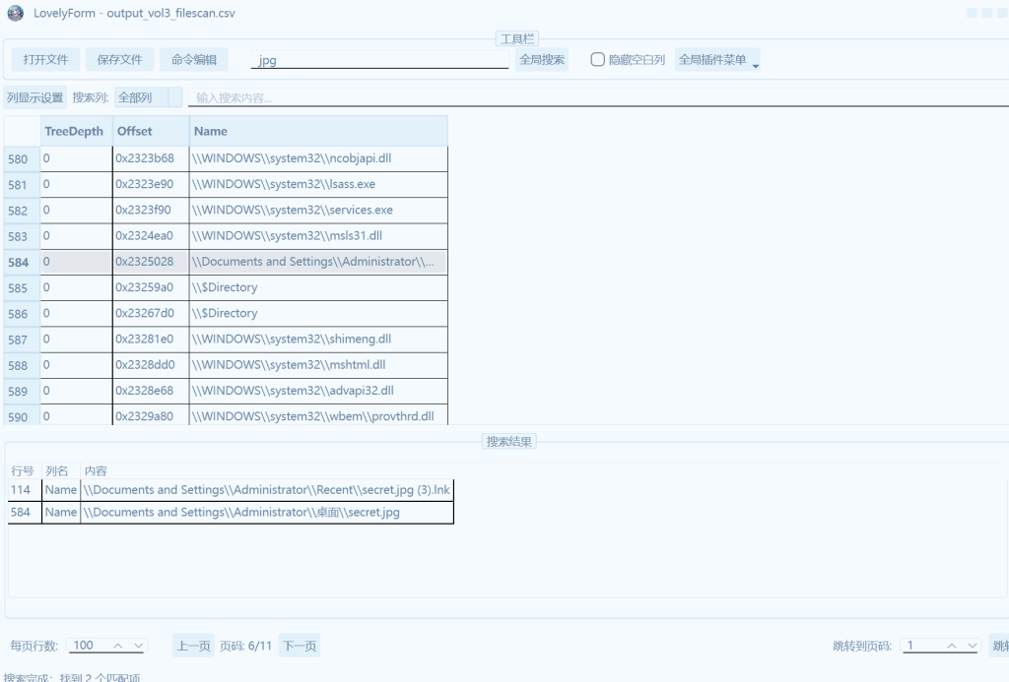Increase rows per page with up arrow
This screenshot has width=1009, height=682.
[118, 646]
